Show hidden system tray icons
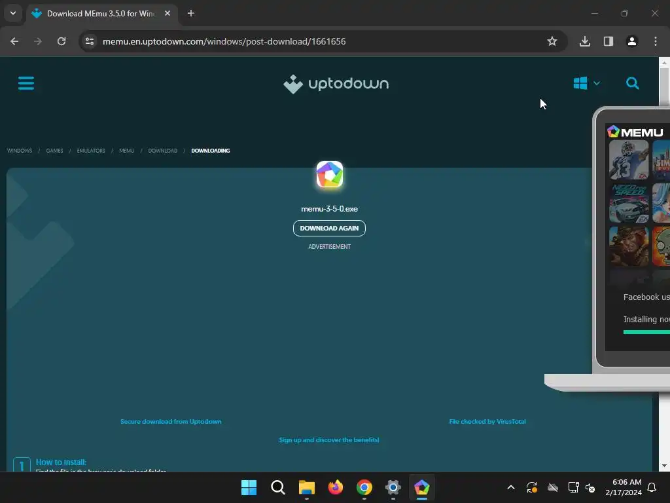Viewport: 670px width, 503px height. pos(510,487)
